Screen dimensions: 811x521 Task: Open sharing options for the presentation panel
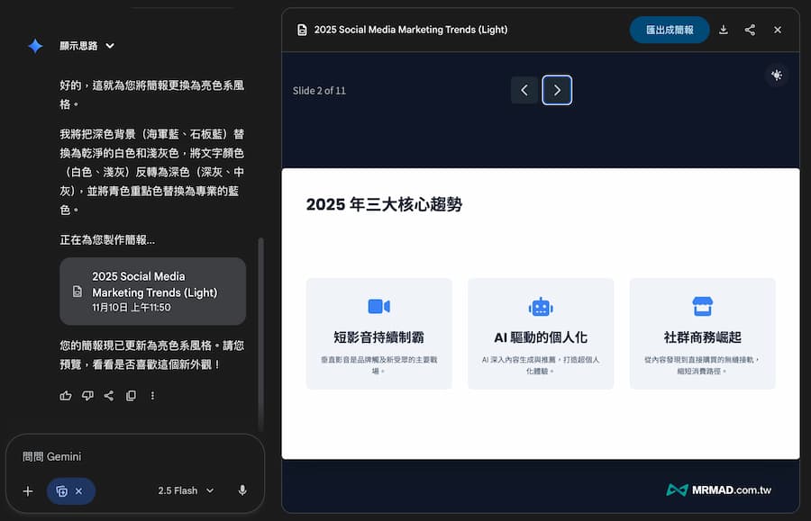[750, 29]
